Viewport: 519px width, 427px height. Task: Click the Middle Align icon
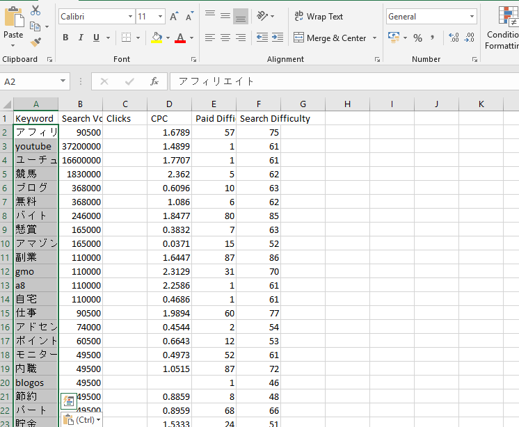click(x=225, y=16)
